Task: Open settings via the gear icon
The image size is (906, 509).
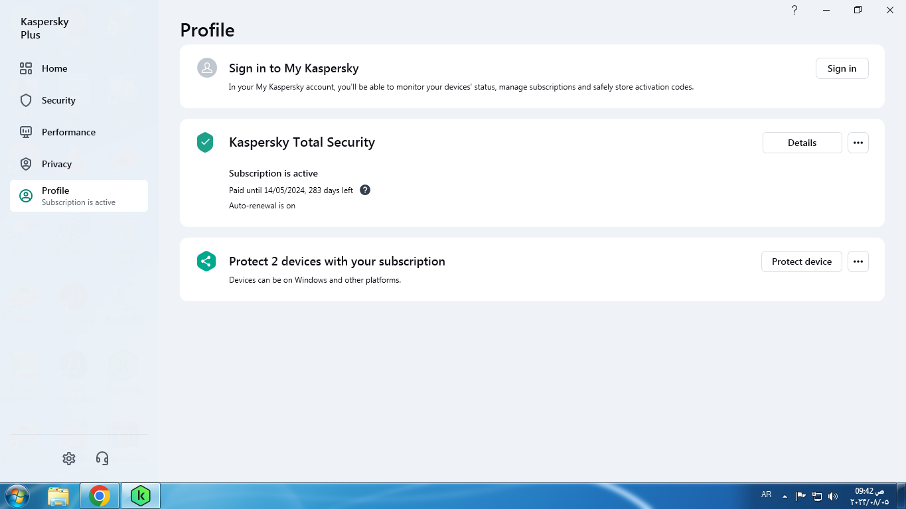Action: pyautogui.click(x=69, y=459)
